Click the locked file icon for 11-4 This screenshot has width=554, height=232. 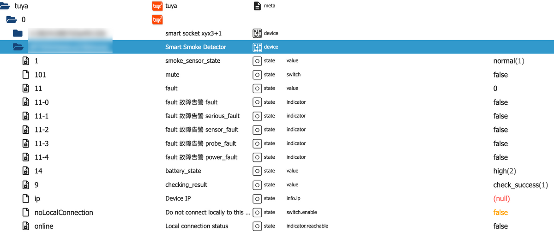(x=26, y=157)
